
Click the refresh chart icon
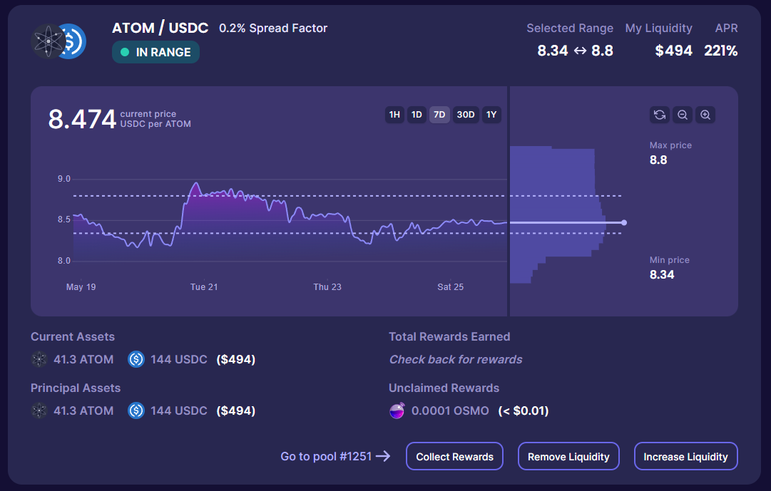pos(660,115)
